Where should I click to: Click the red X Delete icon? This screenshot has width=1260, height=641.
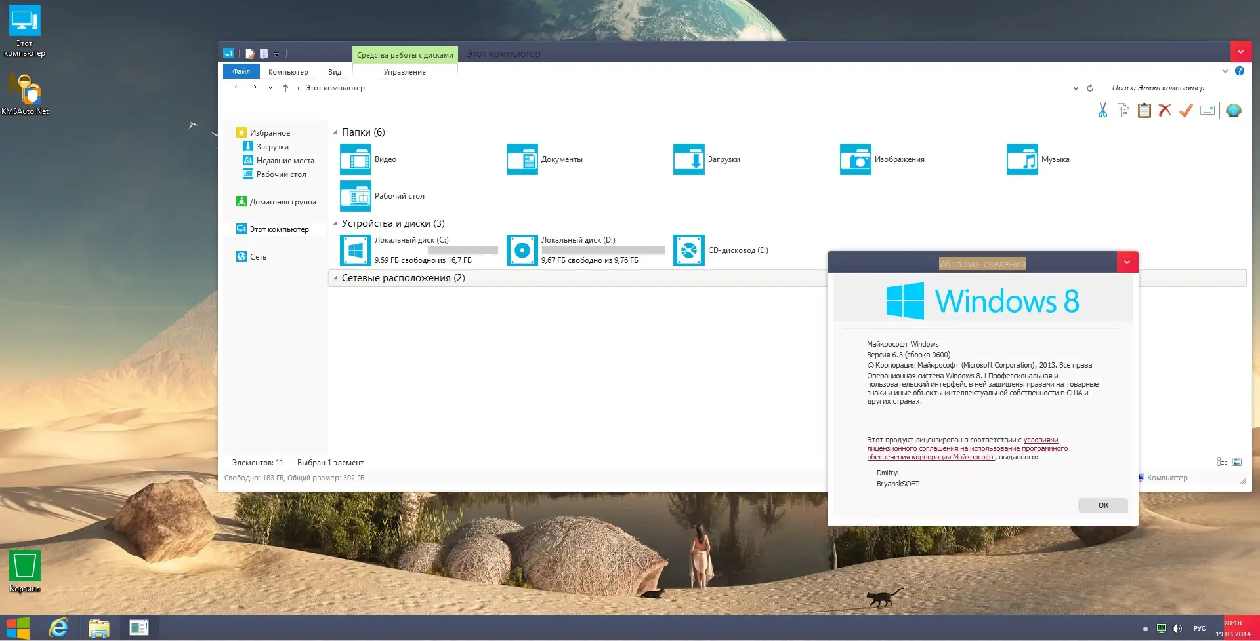pos(1165,110)
